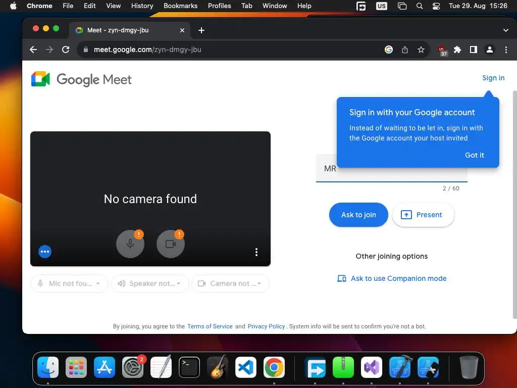Open the File menu
This screenshot has height=388, width=517.
coord(68,6)
